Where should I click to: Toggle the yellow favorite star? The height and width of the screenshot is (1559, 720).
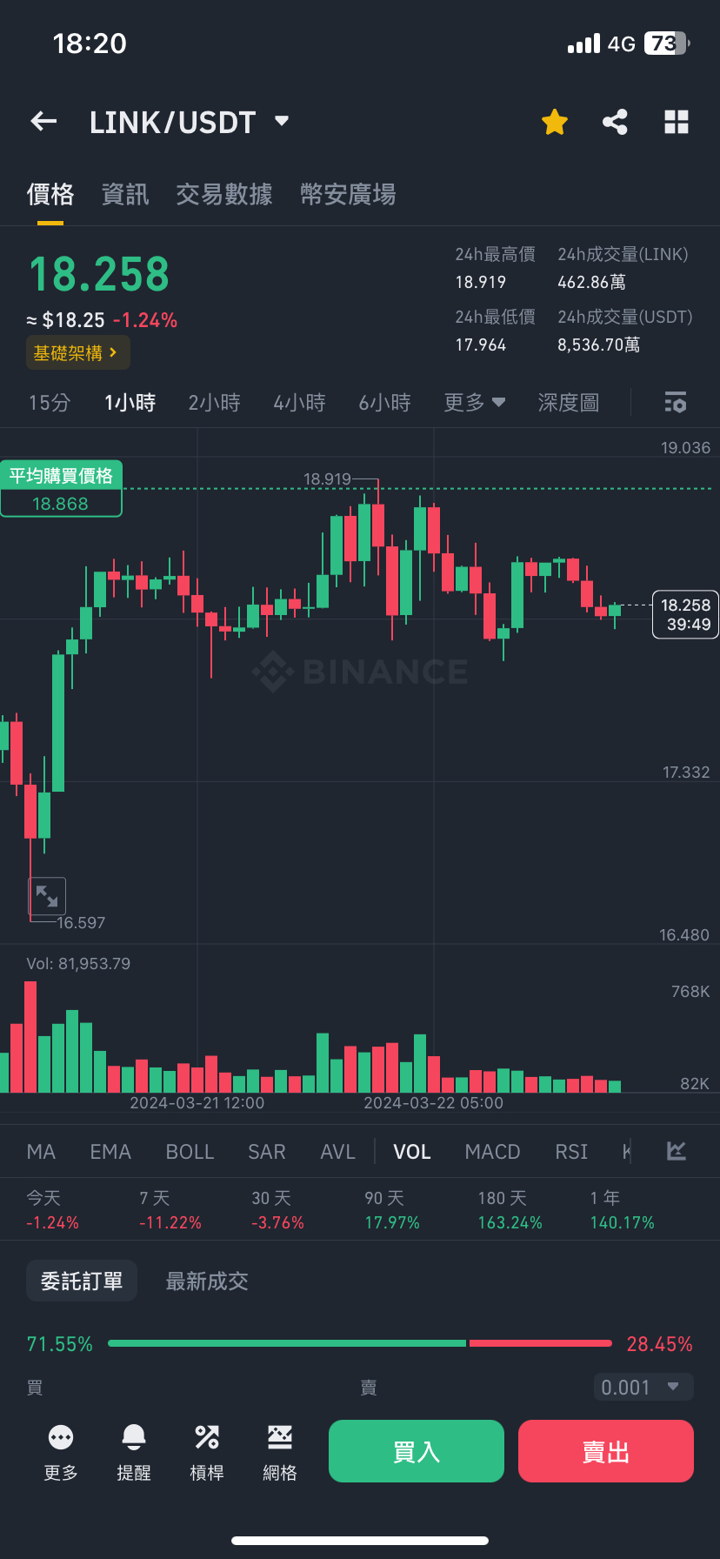(x=555, y=122)
